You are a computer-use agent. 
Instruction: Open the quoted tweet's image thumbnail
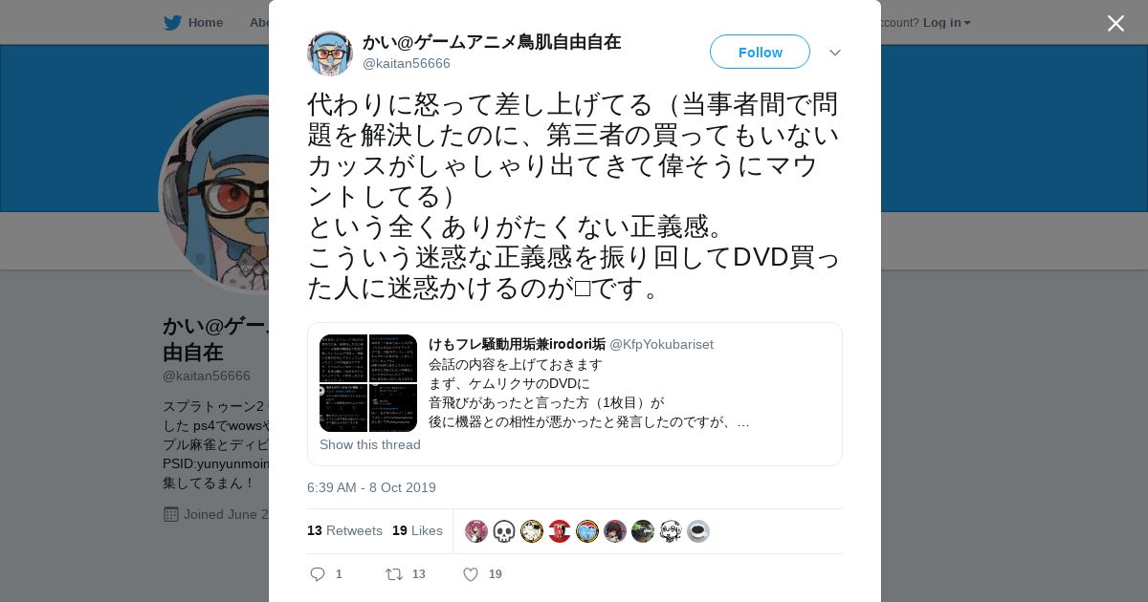click(x=368, y=383)
